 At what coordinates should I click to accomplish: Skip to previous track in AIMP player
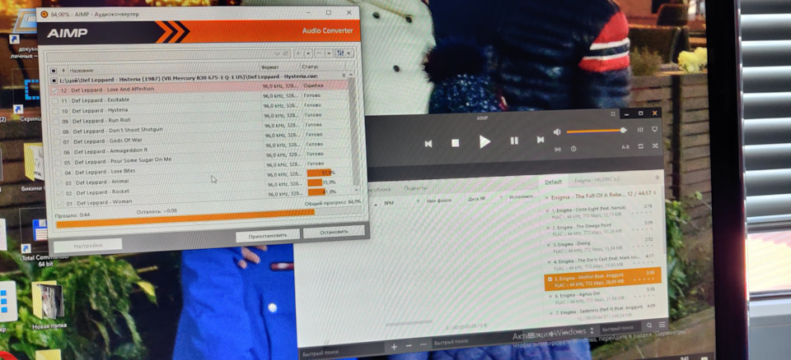click(428, 144)
